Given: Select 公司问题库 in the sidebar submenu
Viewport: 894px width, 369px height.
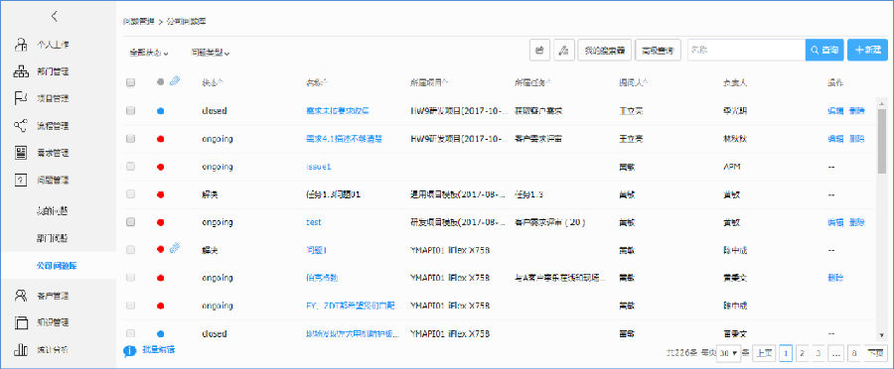Looking at the screenshot, I should coord(57,266).
